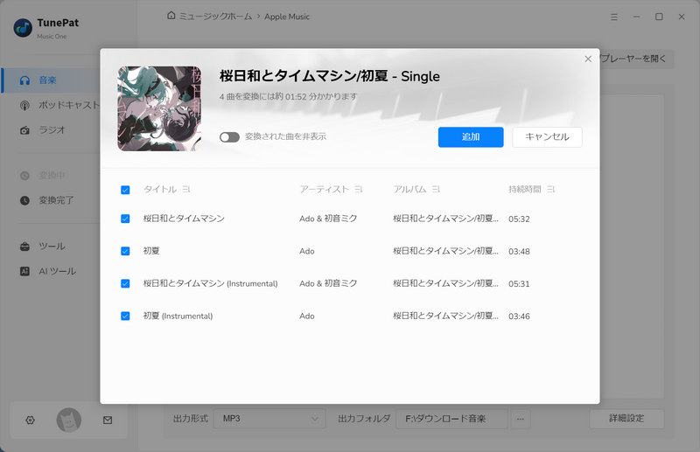Uncheck 桜日和とタイムマシン (Instrumental) checkbox
Image resolution: width=700 pixels, height=452 pixels.
coord(125,284)
